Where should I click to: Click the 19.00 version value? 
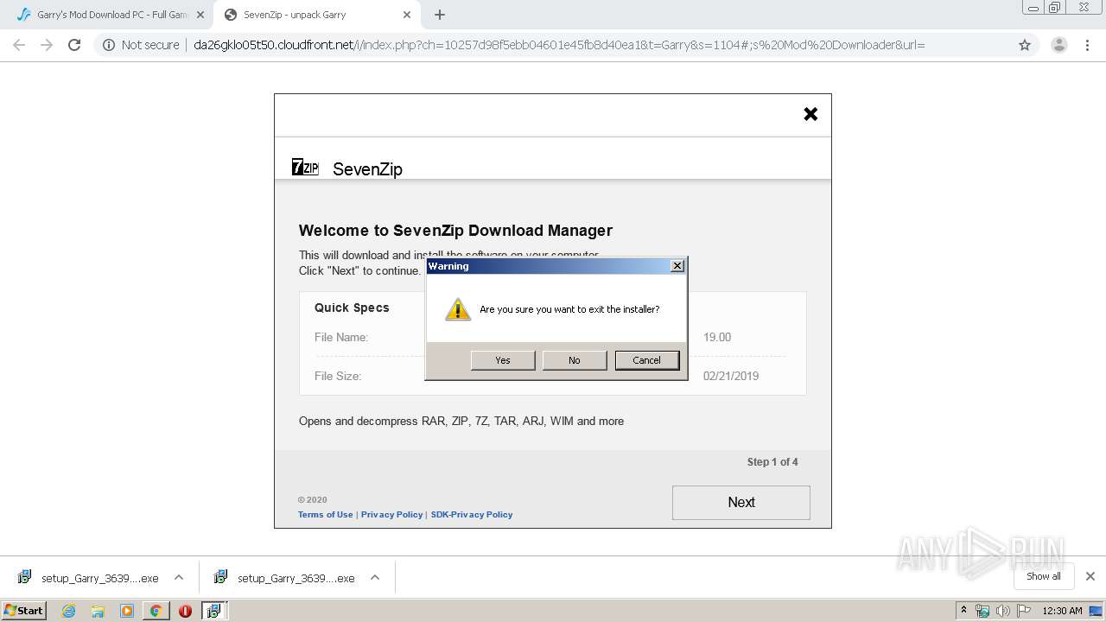click(717, 337)
